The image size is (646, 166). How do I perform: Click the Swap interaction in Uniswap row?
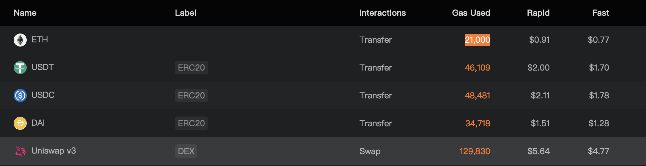click(370, 151)
